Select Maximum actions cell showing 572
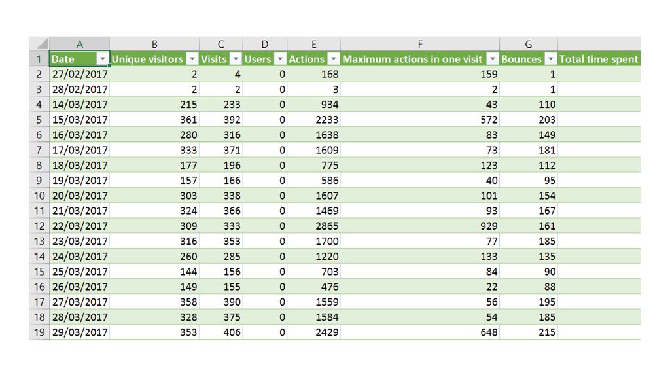This screenshot has width=670, height=377. click(420, 120)
